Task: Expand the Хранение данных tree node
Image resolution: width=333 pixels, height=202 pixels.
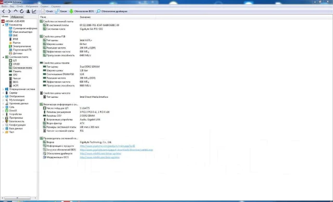Action: 3,104
